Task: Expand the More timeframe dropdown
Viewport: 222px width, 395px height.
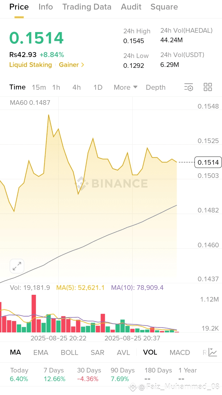Action: pos(125,87)
